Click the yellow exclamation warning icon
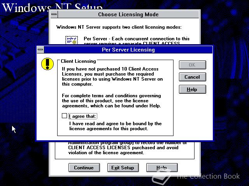Viewport: 249px width, 186px height. tap(47, 64)
